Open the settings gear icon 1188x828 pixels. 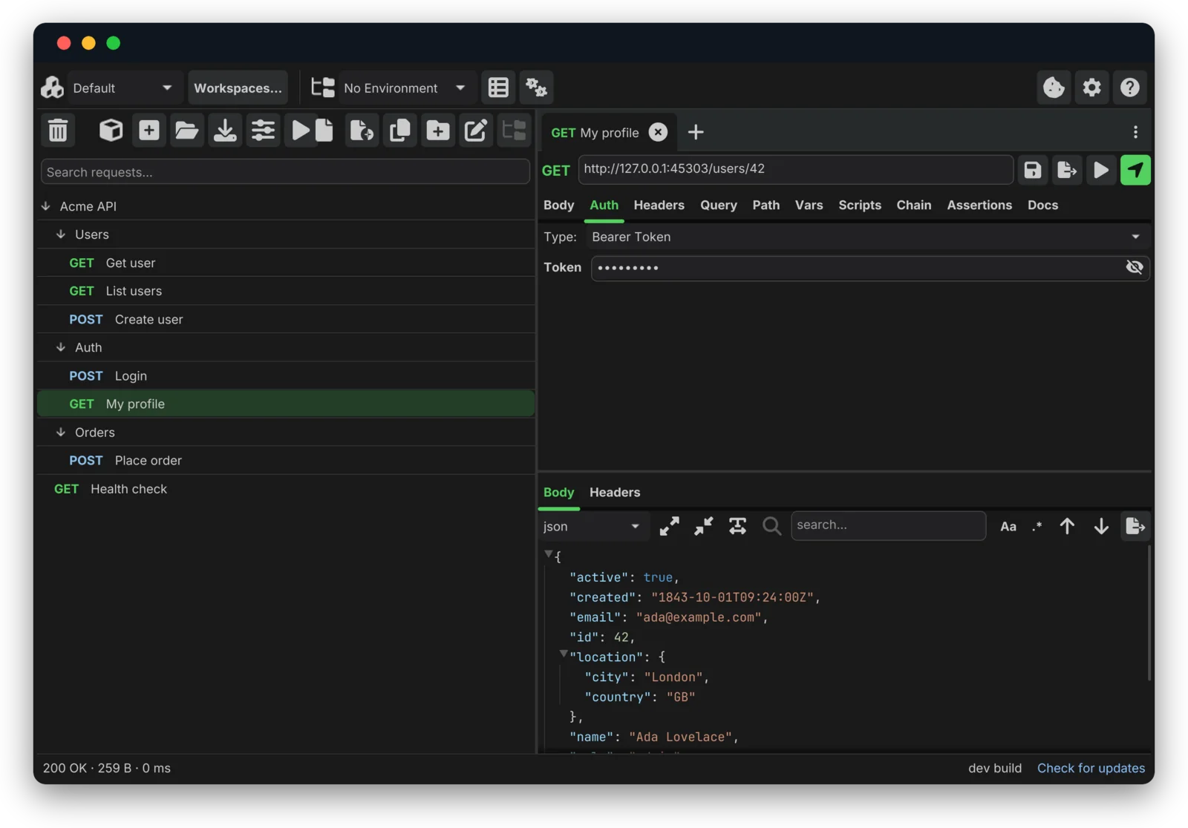click(1091, 88)
